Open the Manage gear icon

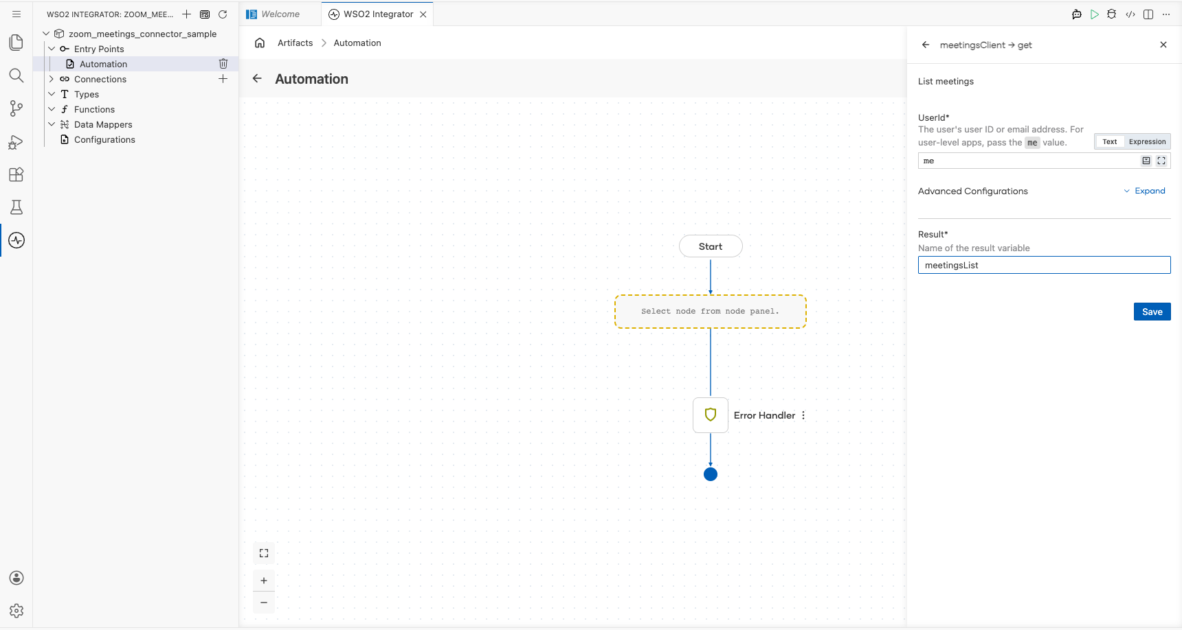click(16, 611)
